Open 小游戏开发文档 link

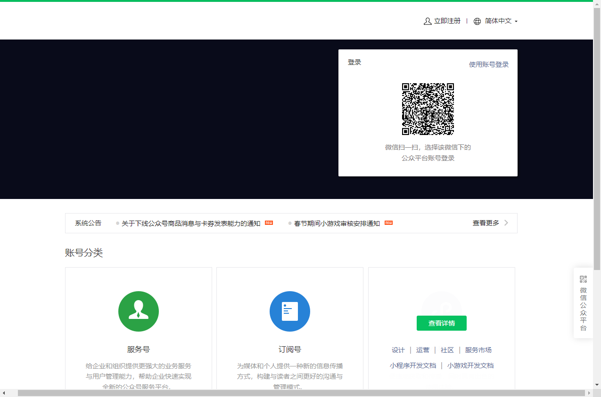(x=470, y=365)
